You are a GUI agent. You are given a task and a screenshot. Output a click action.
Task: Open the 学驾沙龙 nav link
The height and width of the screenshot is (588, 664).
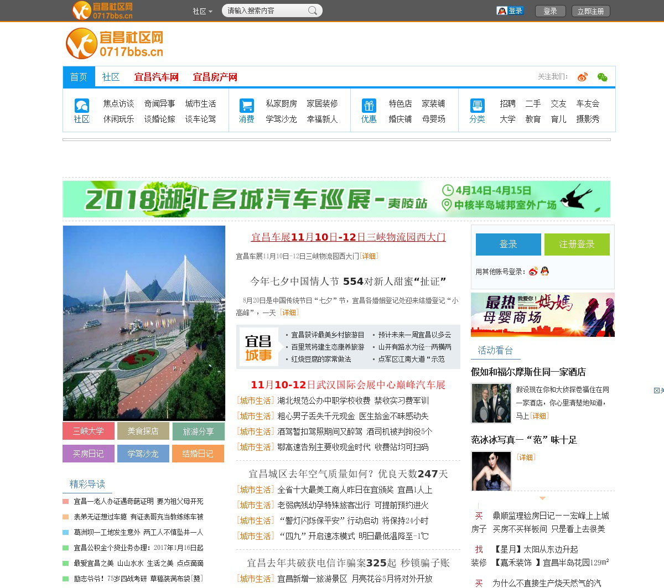click(x=281, y=119)
